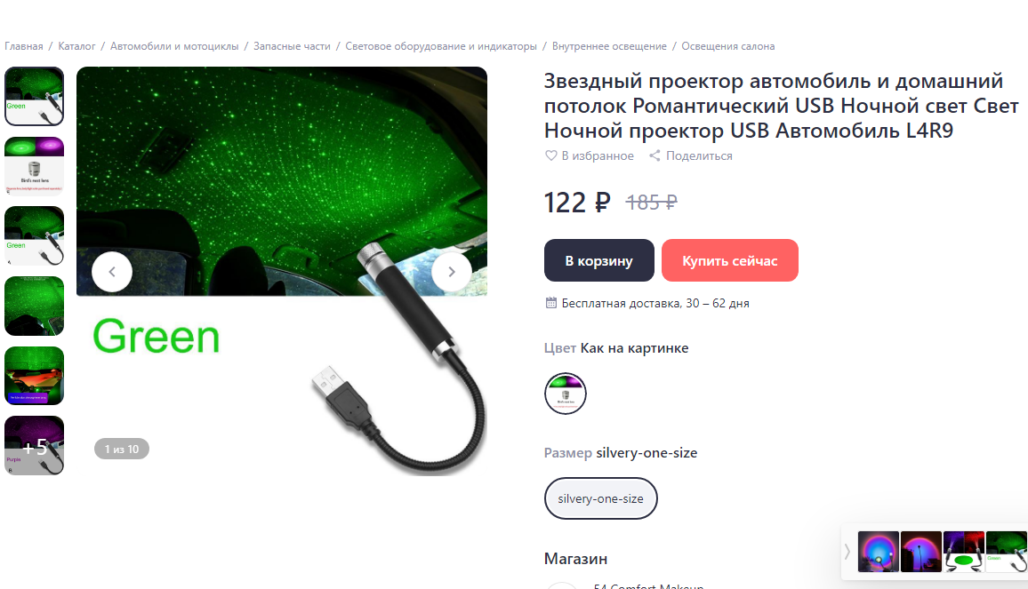Add product to cart with В корзину
Screen dimensions: 1028x589
click(599, 261)
